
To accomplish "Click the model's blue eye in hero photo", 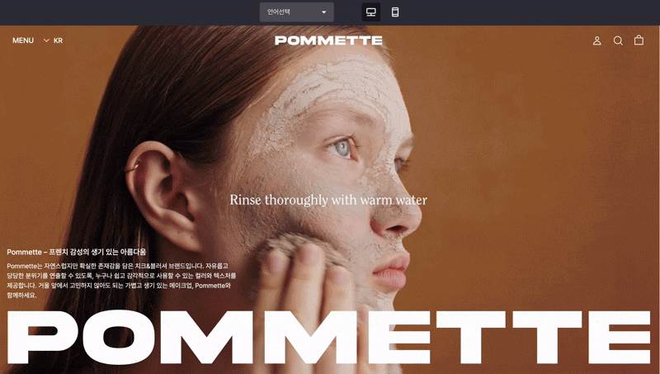I will (342, 148).
